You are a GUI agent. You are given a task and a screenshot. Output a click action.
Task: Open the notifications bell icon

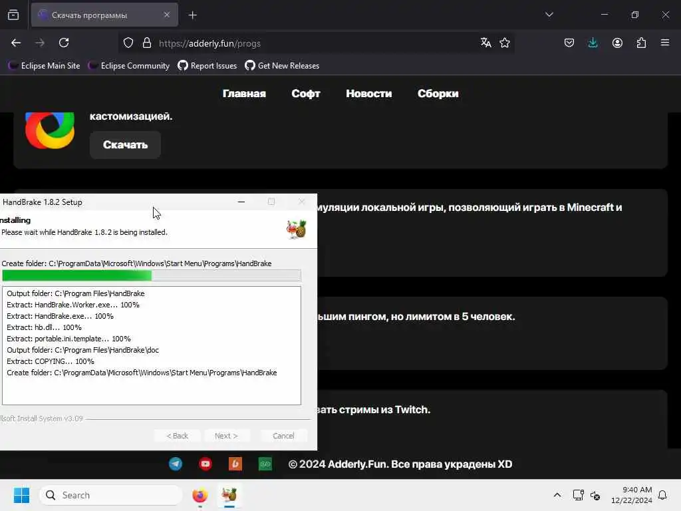pos(662,495)
